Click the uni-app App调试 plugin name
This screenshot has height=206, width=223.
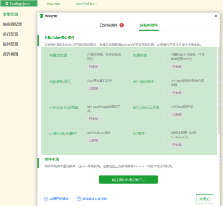[64, 107]
